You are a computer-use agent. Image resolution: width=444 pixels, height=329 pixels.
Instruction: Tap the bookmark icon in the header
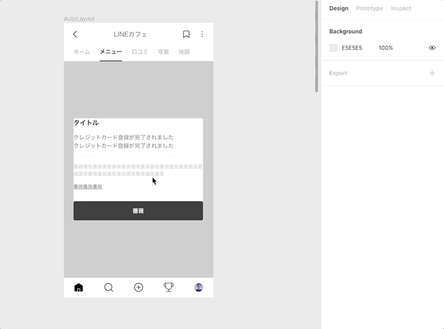(186, 34)
